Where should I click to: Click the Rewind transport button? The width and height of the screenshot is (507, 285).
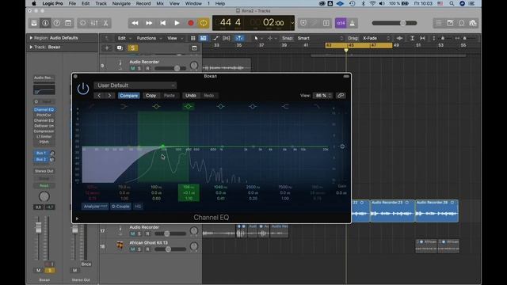coord(135,23)
